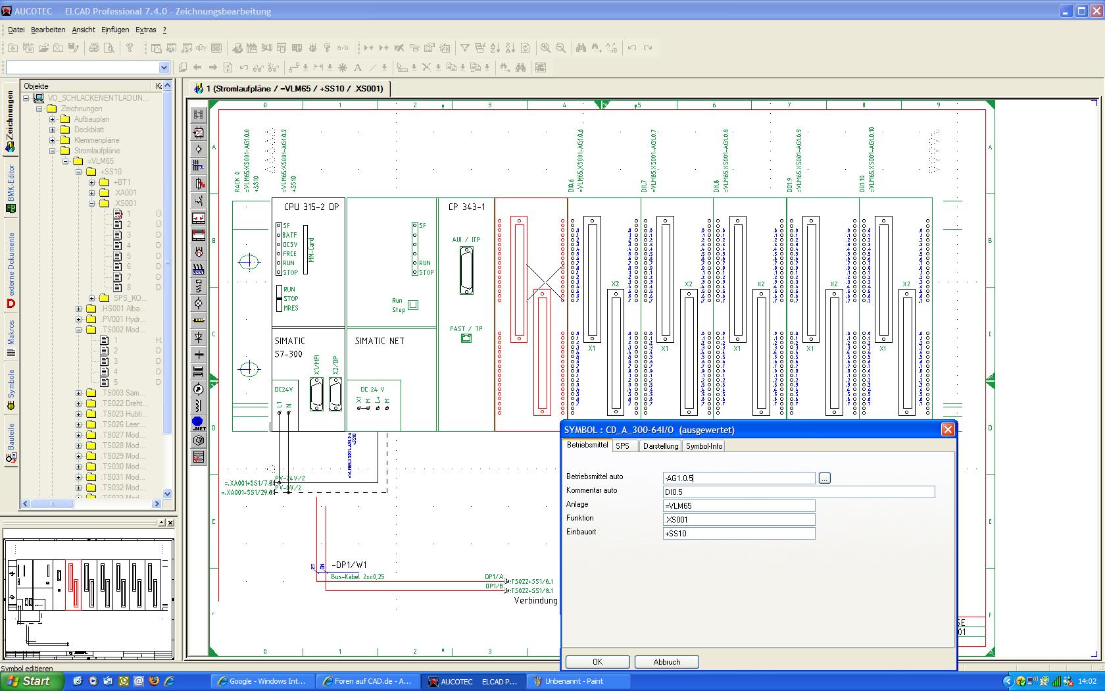Click the binoculars search icon in top toolbar
Image resolution: width=1105 pixels, height=691 pixels.
point(581,47)
